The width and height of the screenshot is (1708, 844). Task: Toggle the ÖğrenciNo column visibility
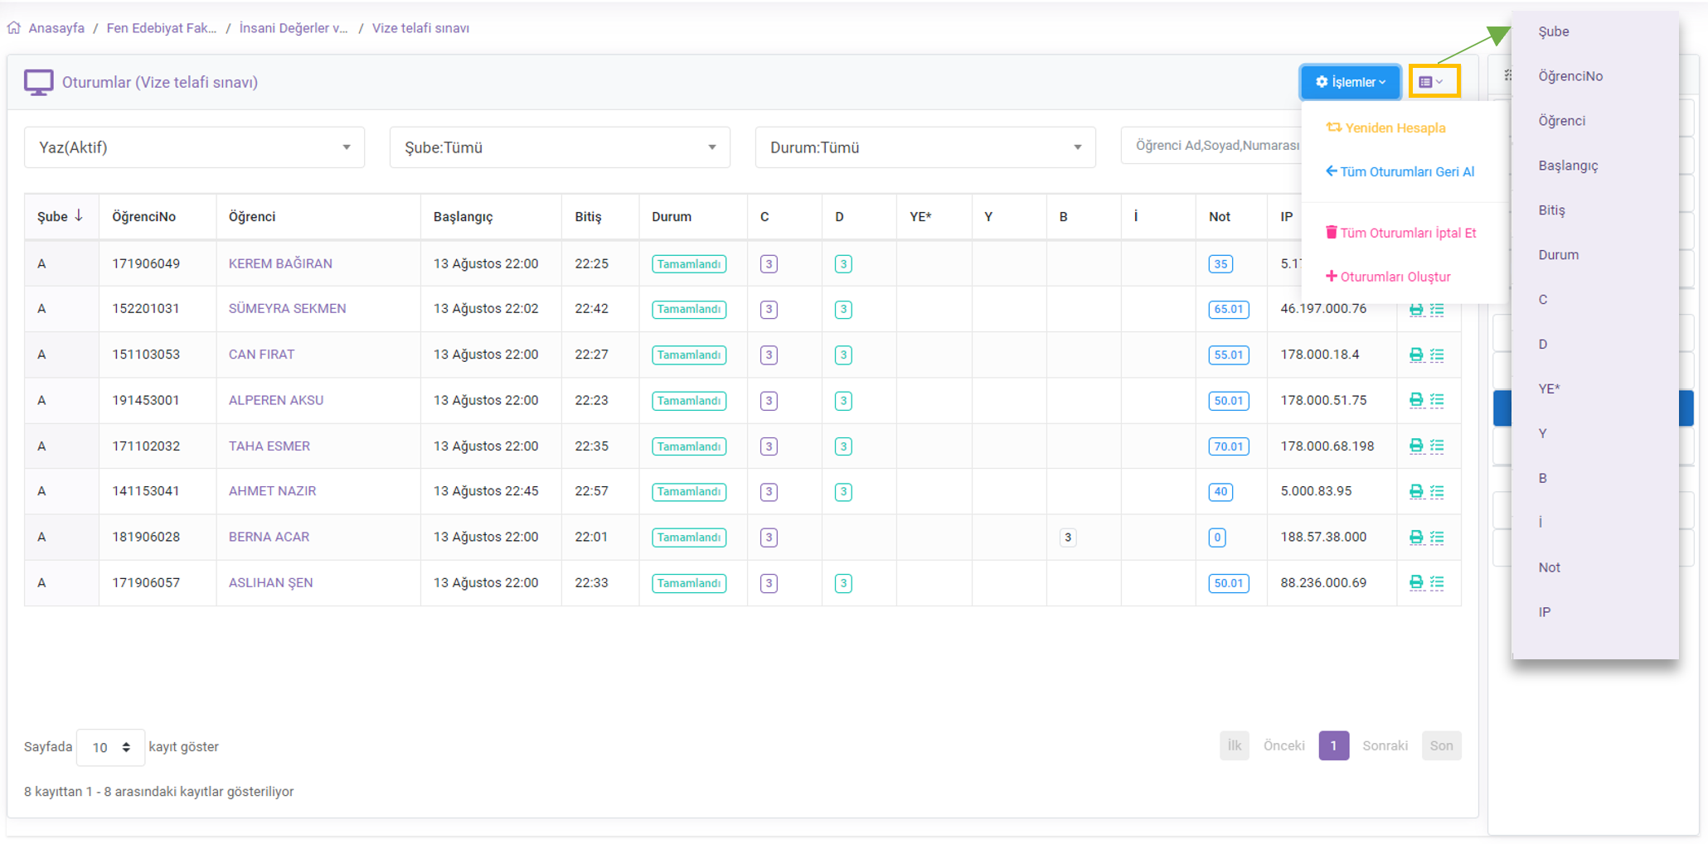tap(1570, 76)
